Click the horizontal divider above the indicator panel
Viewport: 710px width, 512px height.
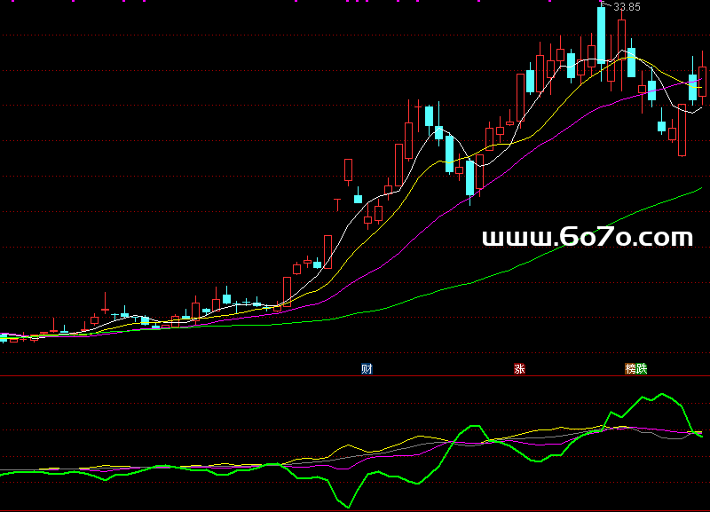[355, 375]
